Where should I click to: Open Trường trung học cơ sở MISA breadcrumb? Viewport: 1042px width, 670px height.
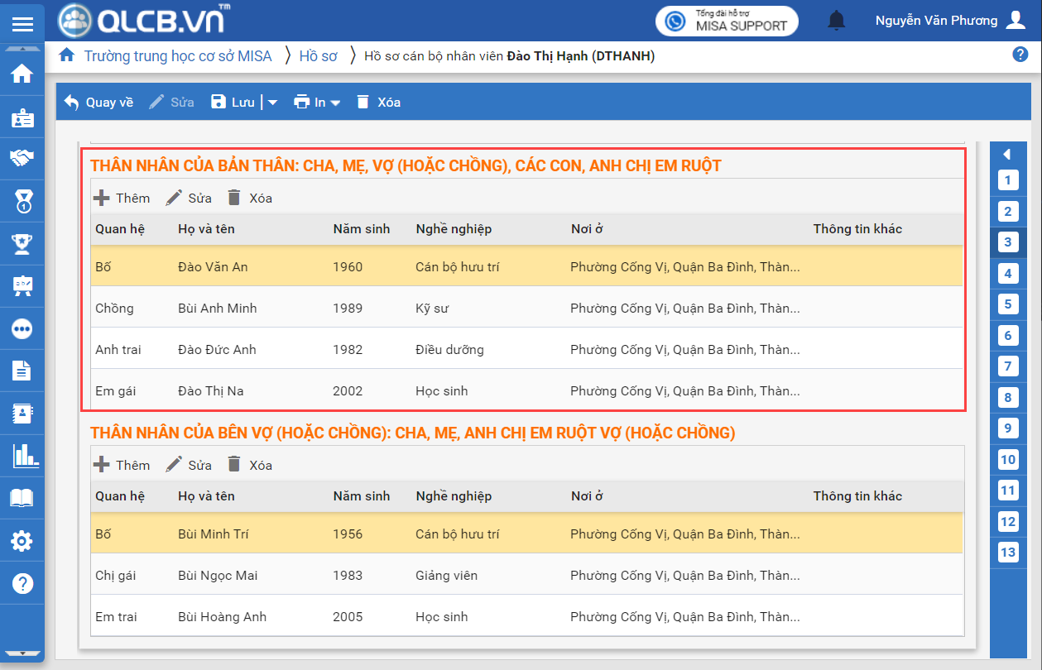(177, 56)
